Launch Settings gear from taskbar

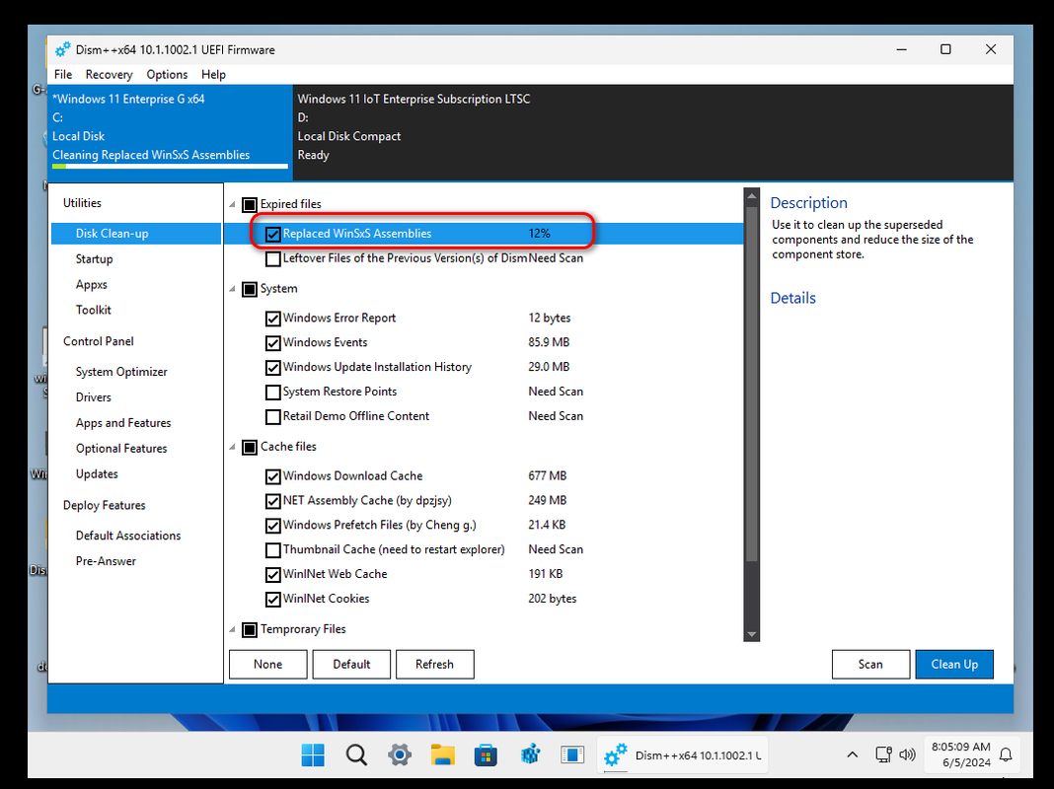[400, 754]
